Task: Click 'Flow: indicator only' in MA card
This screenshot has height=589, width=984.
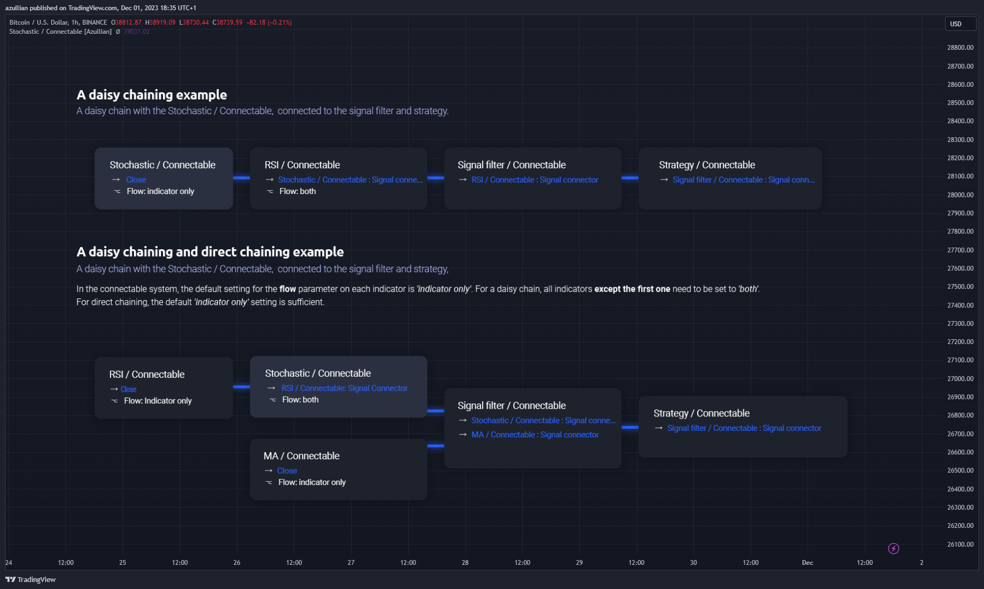Action: (312, 482)
